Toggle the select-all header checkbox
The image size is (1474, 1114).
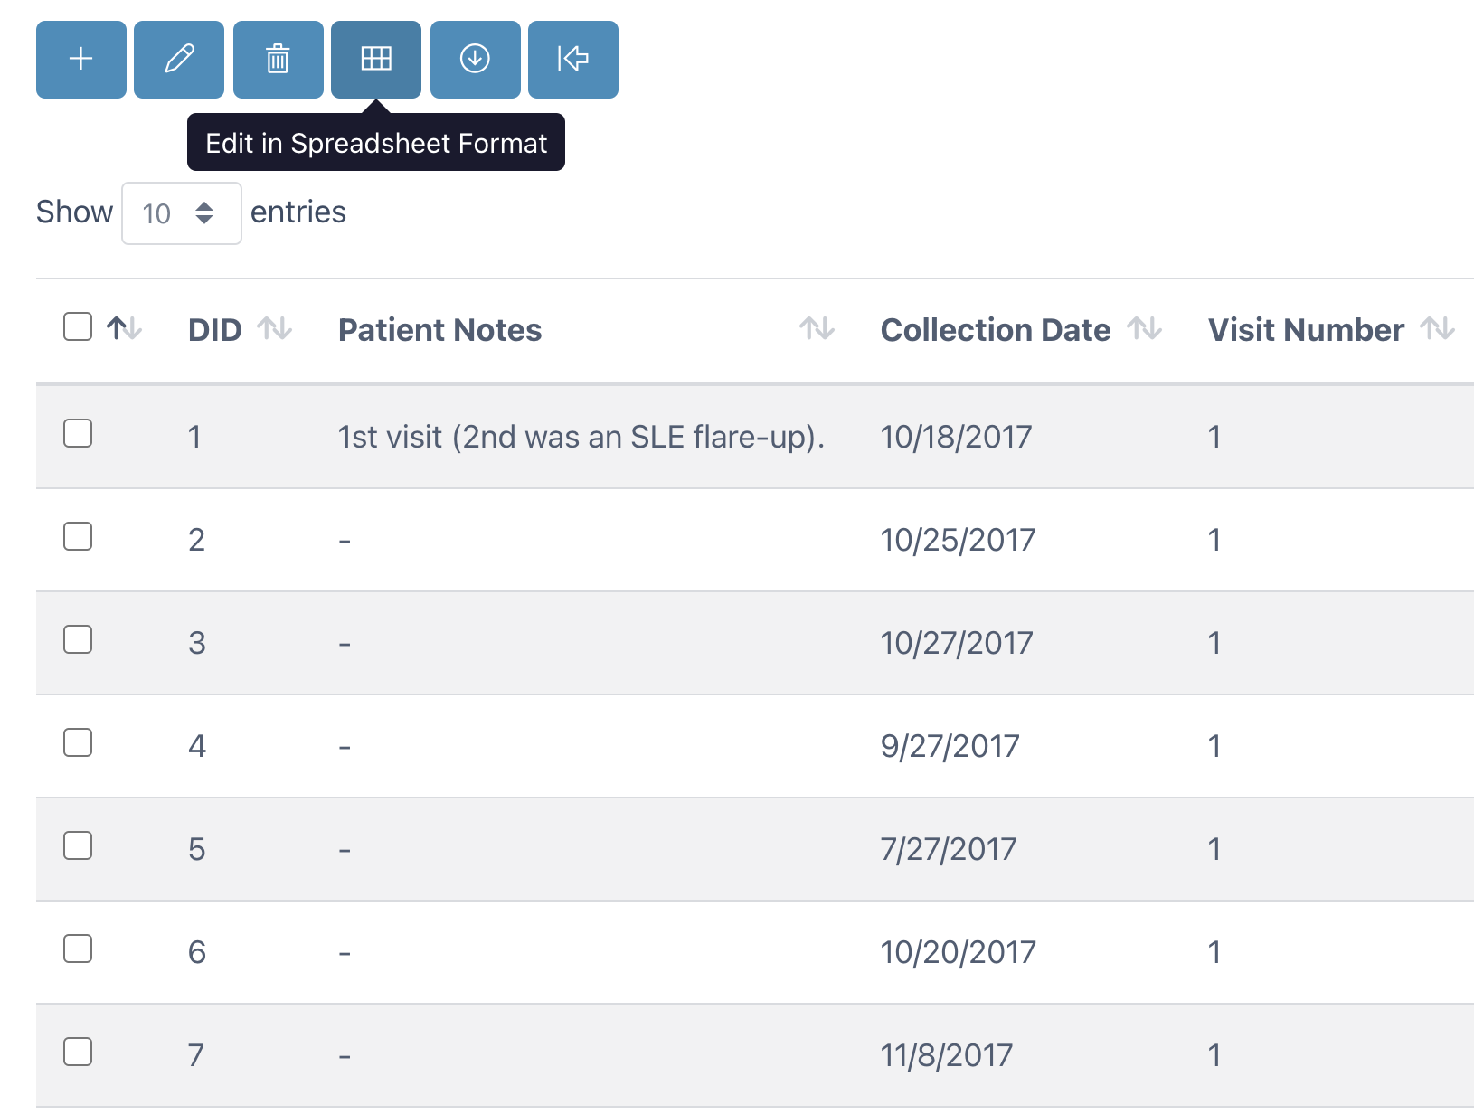click(x=78, y=326)
